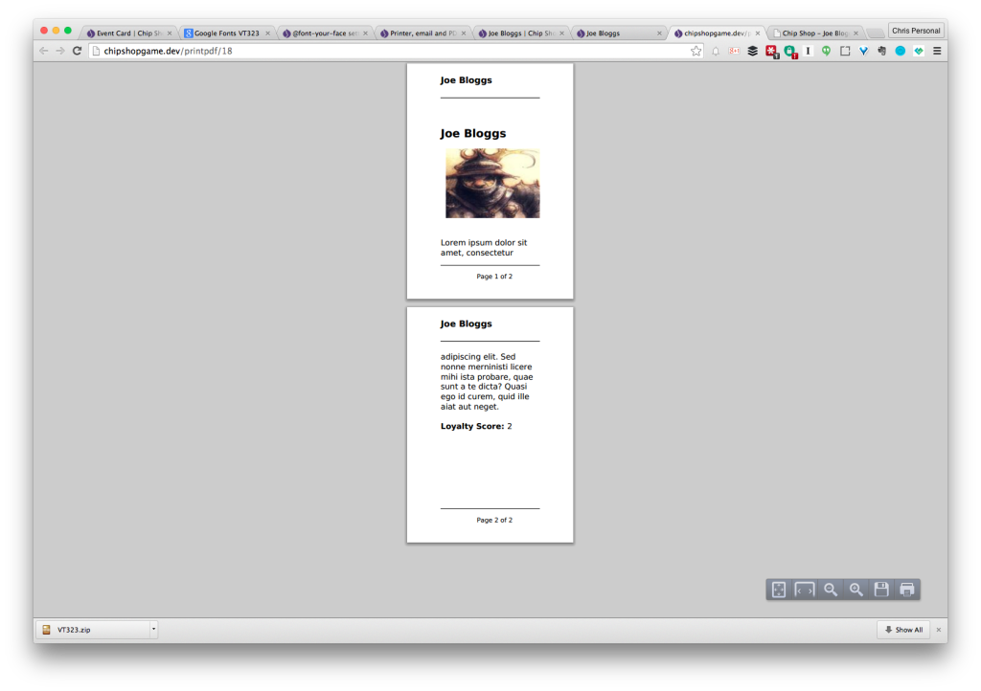981x691 pixels.
Task: Open the green padlock extension icon
Action: click(790, 52)
